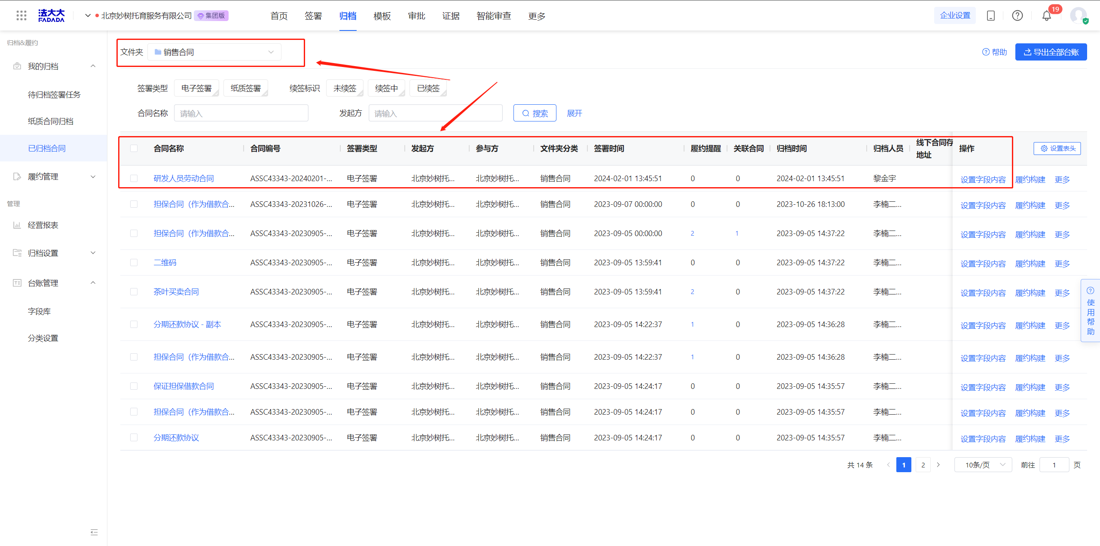Screen dimensions: 1100x546
Task: Open the notifications bell icon
Action: (1047, 16)
